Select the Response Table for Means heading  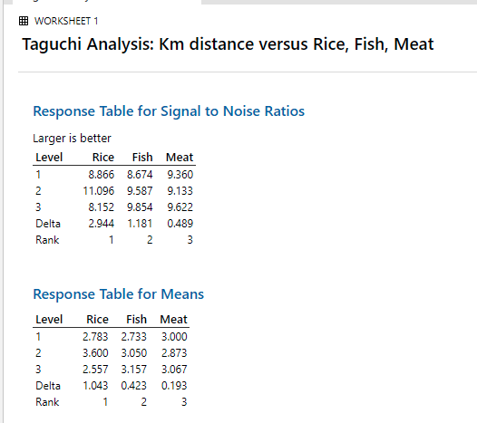tap(118, 294)
